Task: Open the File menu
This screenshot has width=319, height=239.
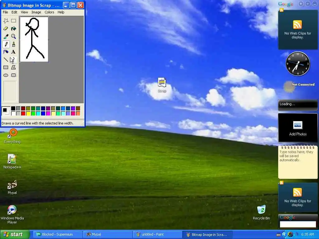Action: pos(5,12)
